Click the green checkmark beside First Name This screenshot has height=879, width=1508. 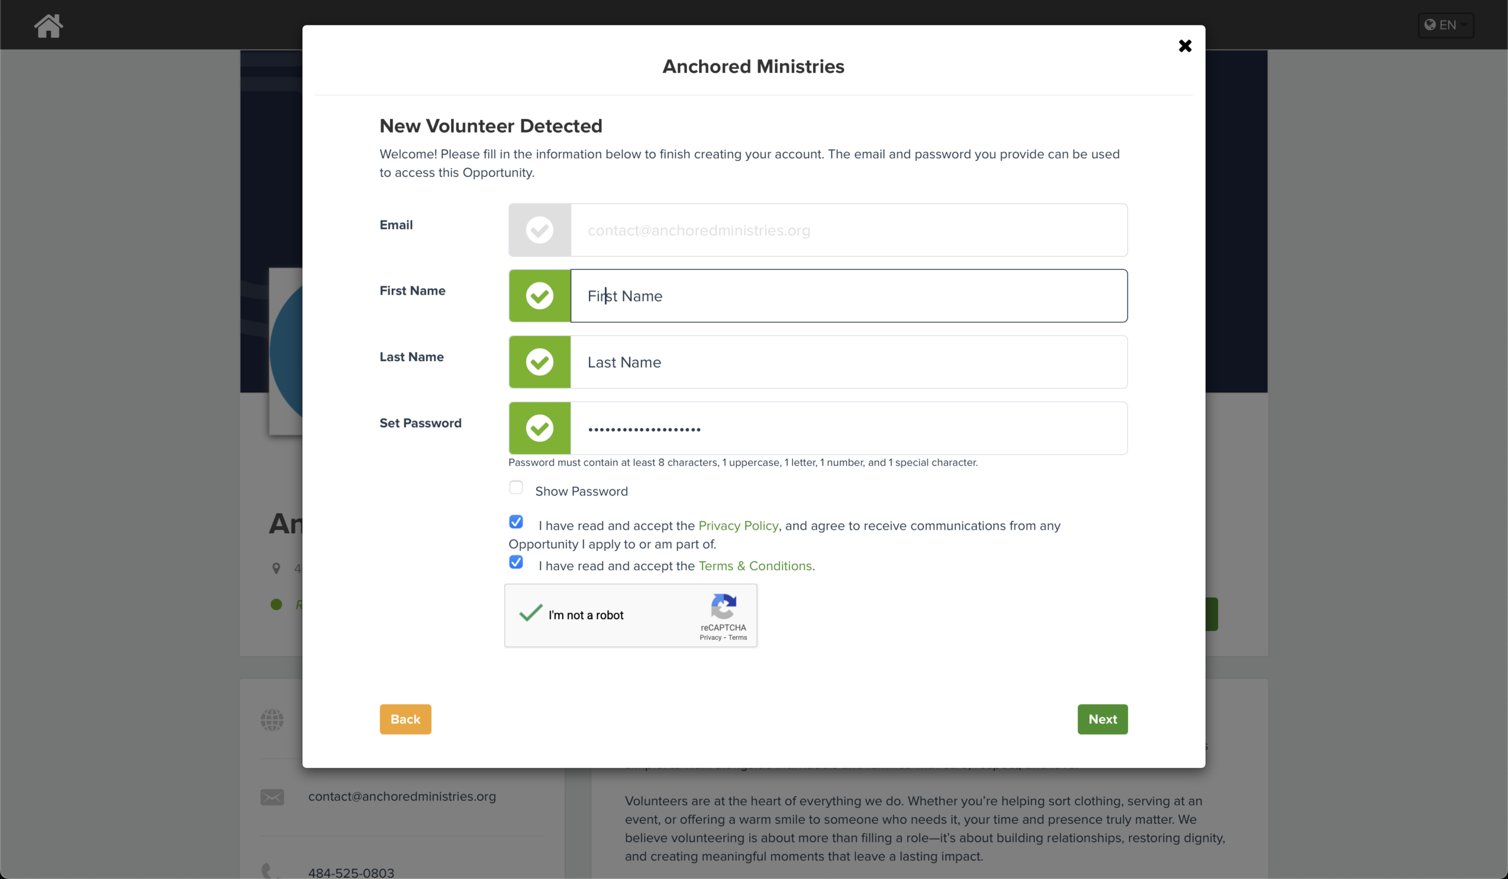(539, 296)
